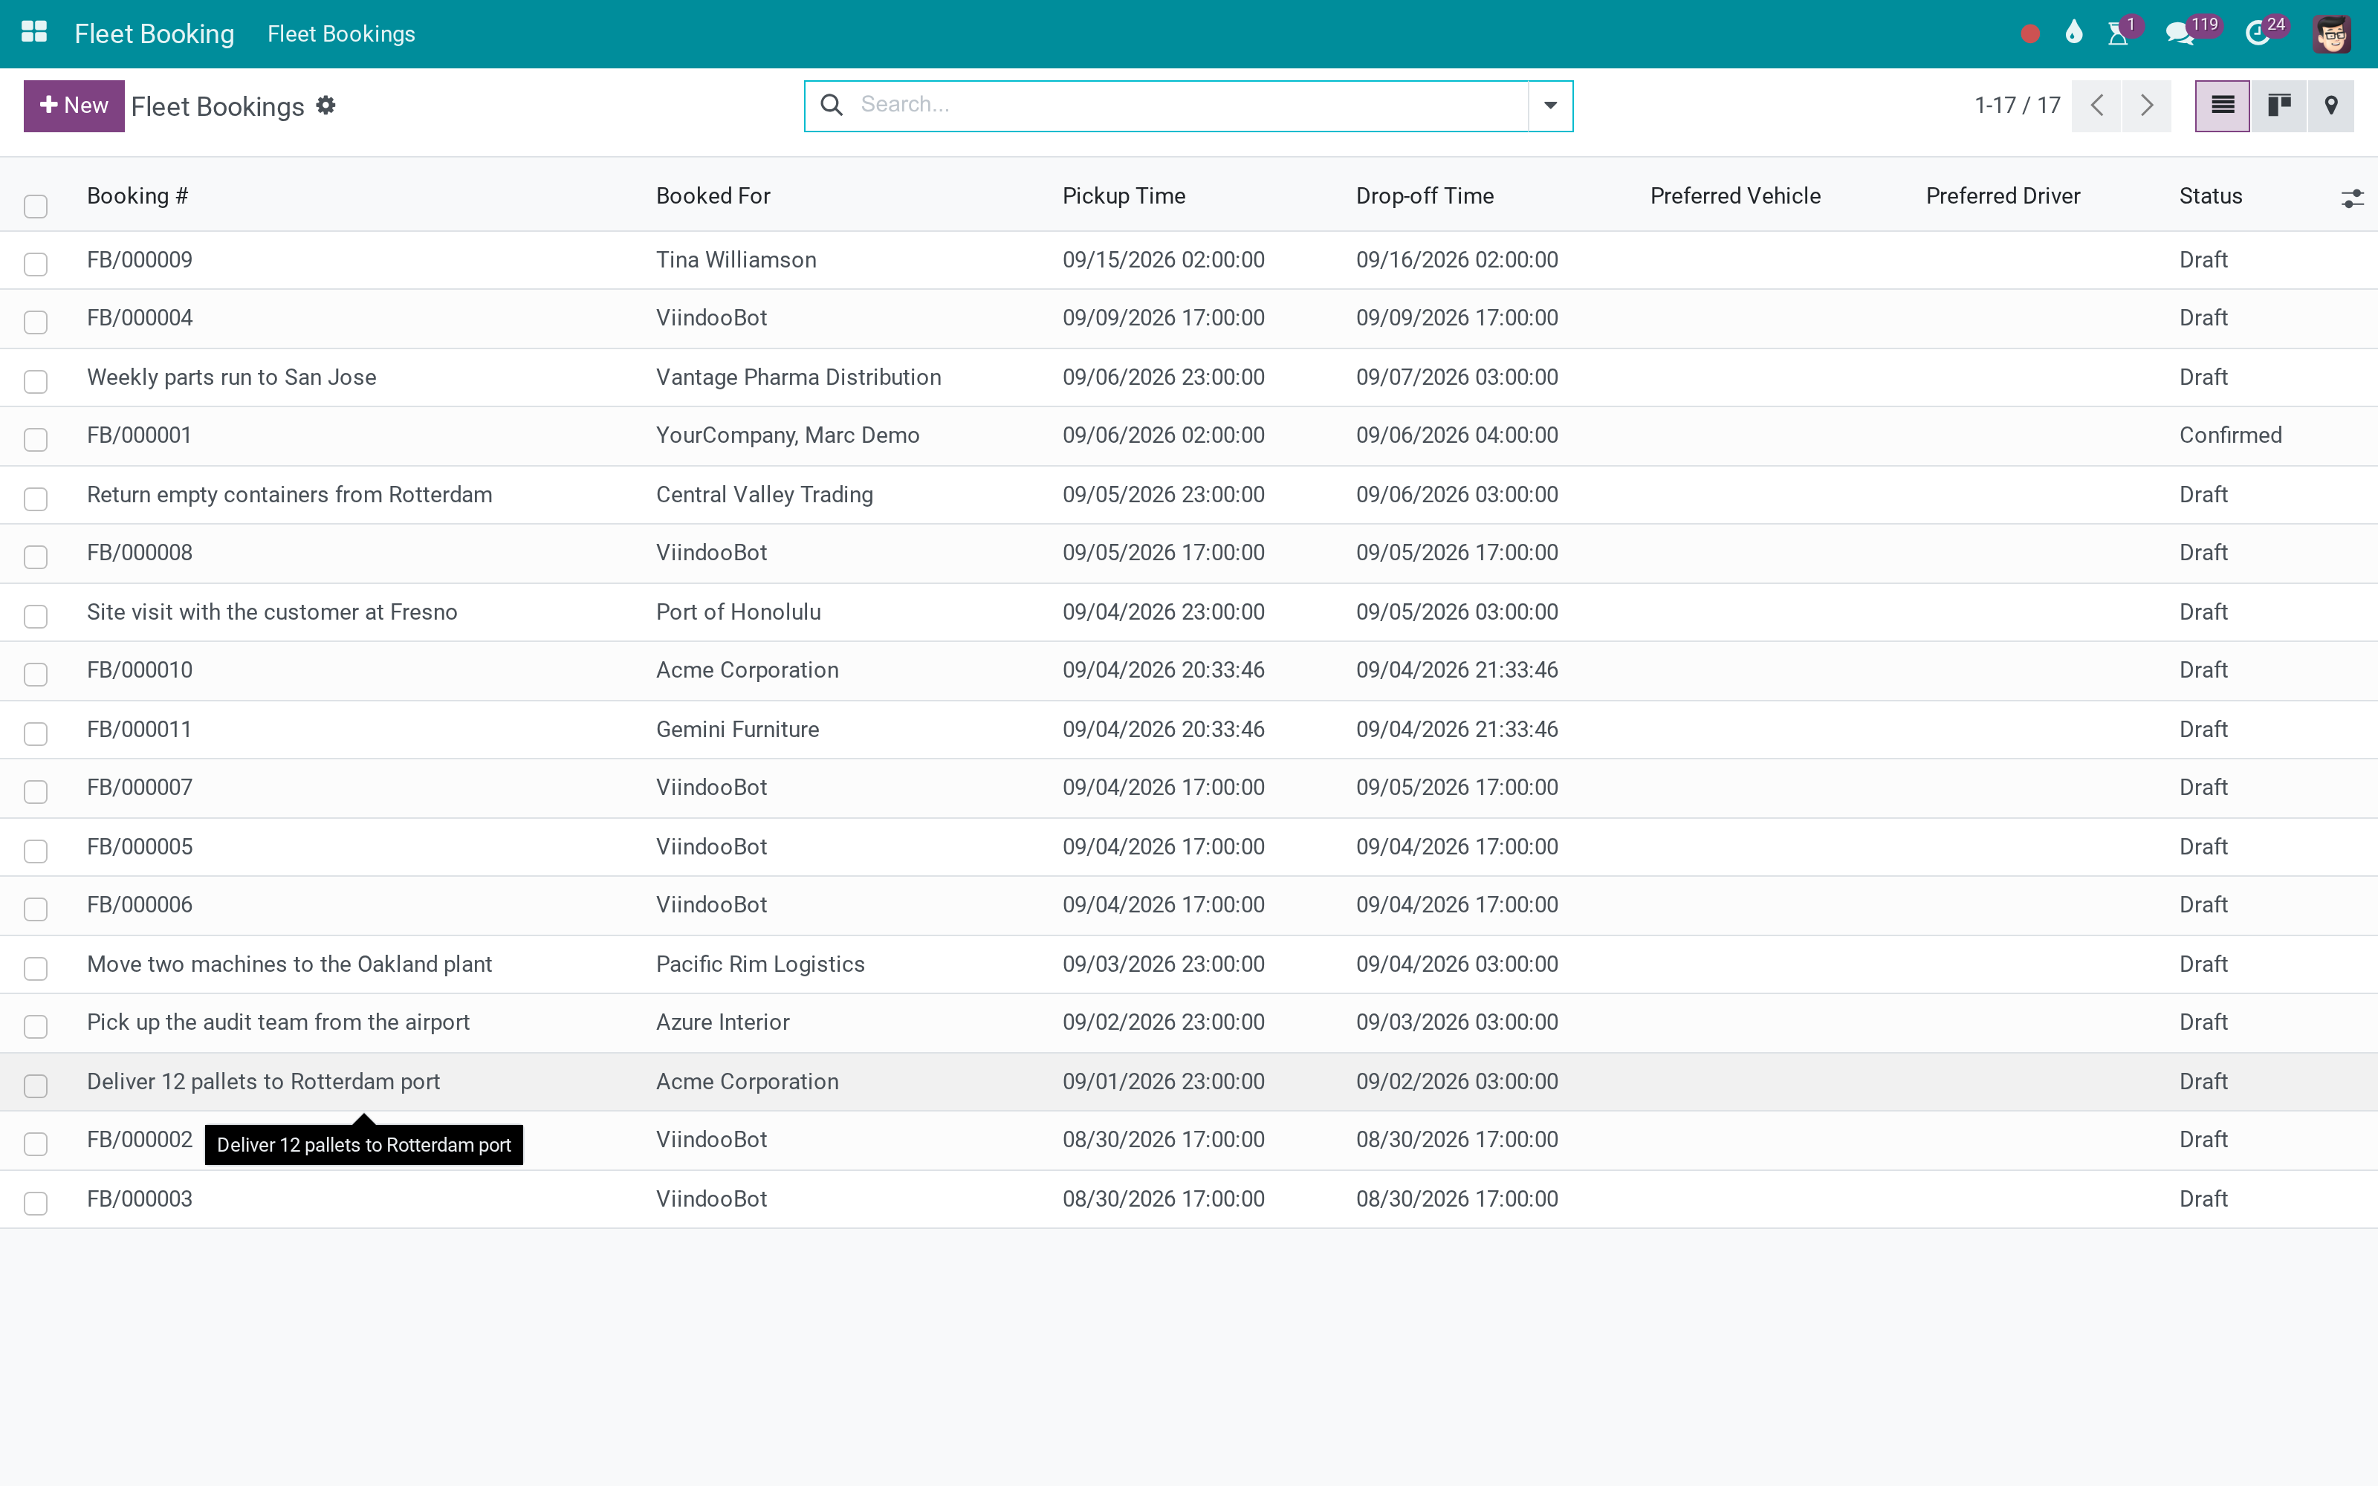Open YourCompany, Marc Demo booking

pyautogui.click(x=788, y=435)
